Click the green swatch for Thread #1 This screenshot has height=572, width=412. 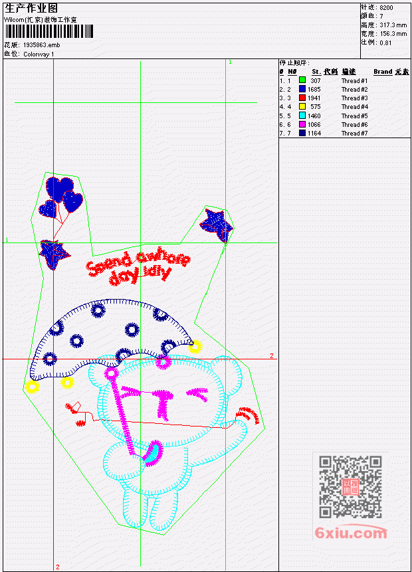pos(302,80)
